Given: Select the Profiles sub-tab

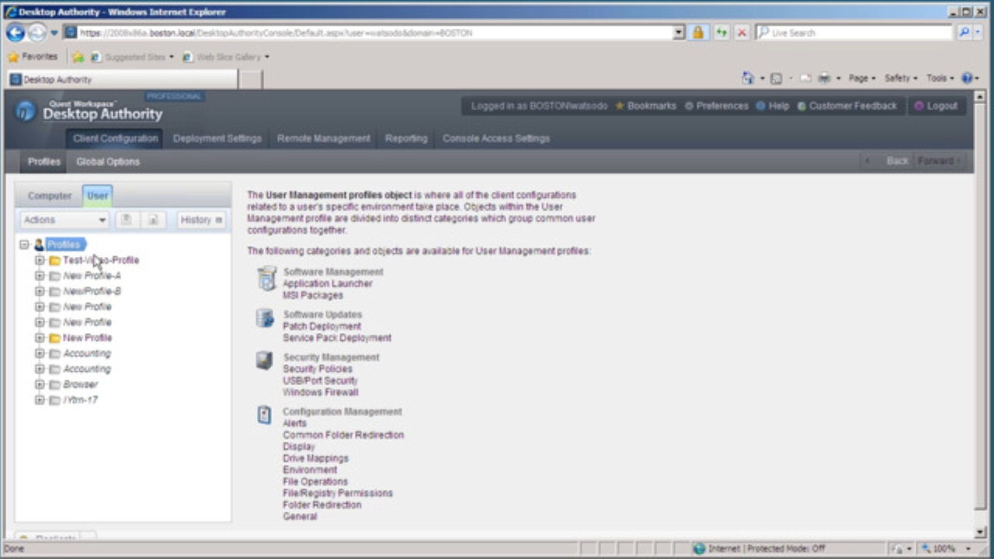Looking at the screenshot, I should (44, 161).
